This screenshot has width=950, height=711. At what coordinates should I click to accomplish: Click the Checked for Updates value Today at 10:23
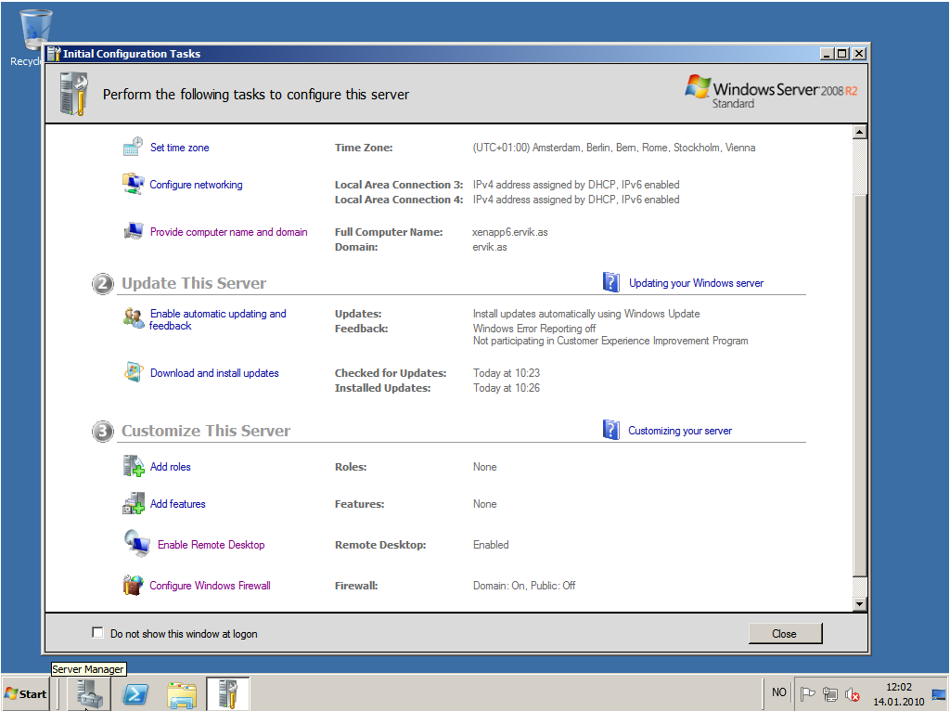pos(507,373)
